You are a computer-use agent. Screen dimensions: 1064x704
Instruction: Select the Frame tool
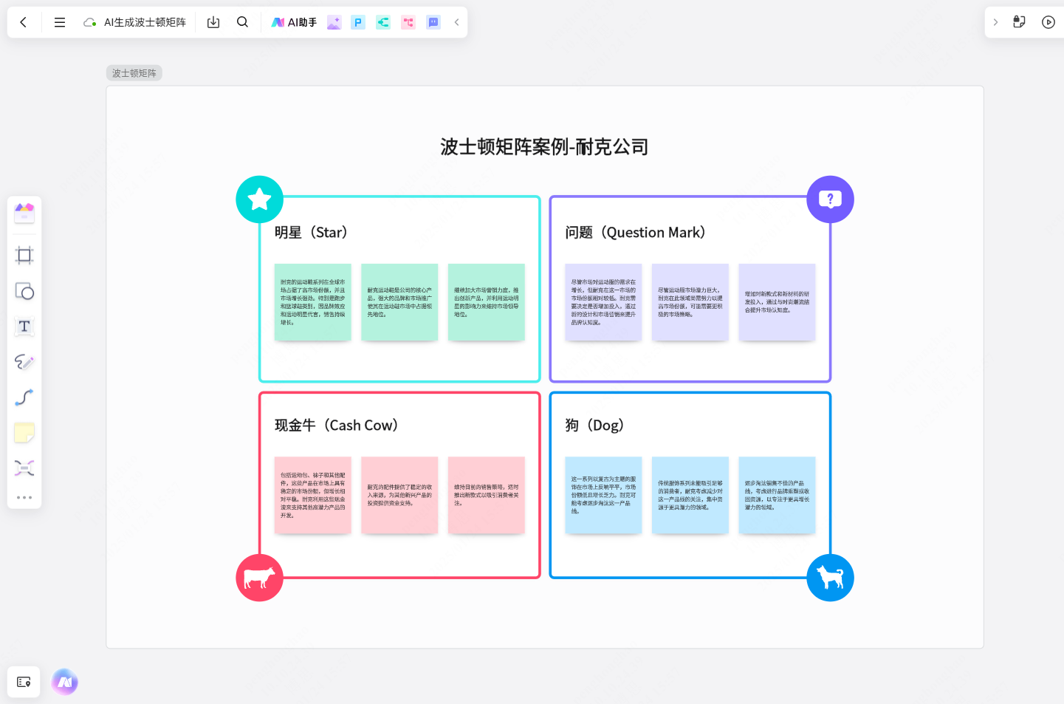(24, 256)
